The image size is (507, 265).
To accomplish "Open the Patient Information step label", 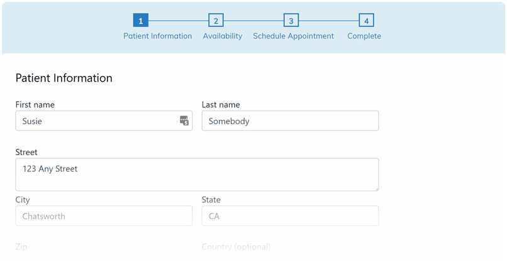I will click(x=158, y=36).
